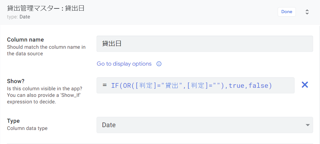Open the Go to display options link
Image resolution: width=320 pixels, height=144 pixels.
[124, 64]
